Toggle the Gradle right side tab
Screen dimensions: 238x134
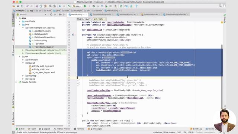pos(225,19)
